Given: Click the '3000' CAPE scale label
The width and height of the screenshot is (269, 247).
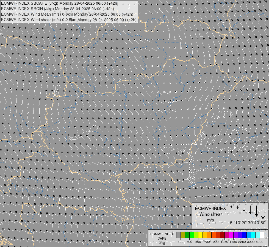Looking at the screenshot, I should 251,242.
